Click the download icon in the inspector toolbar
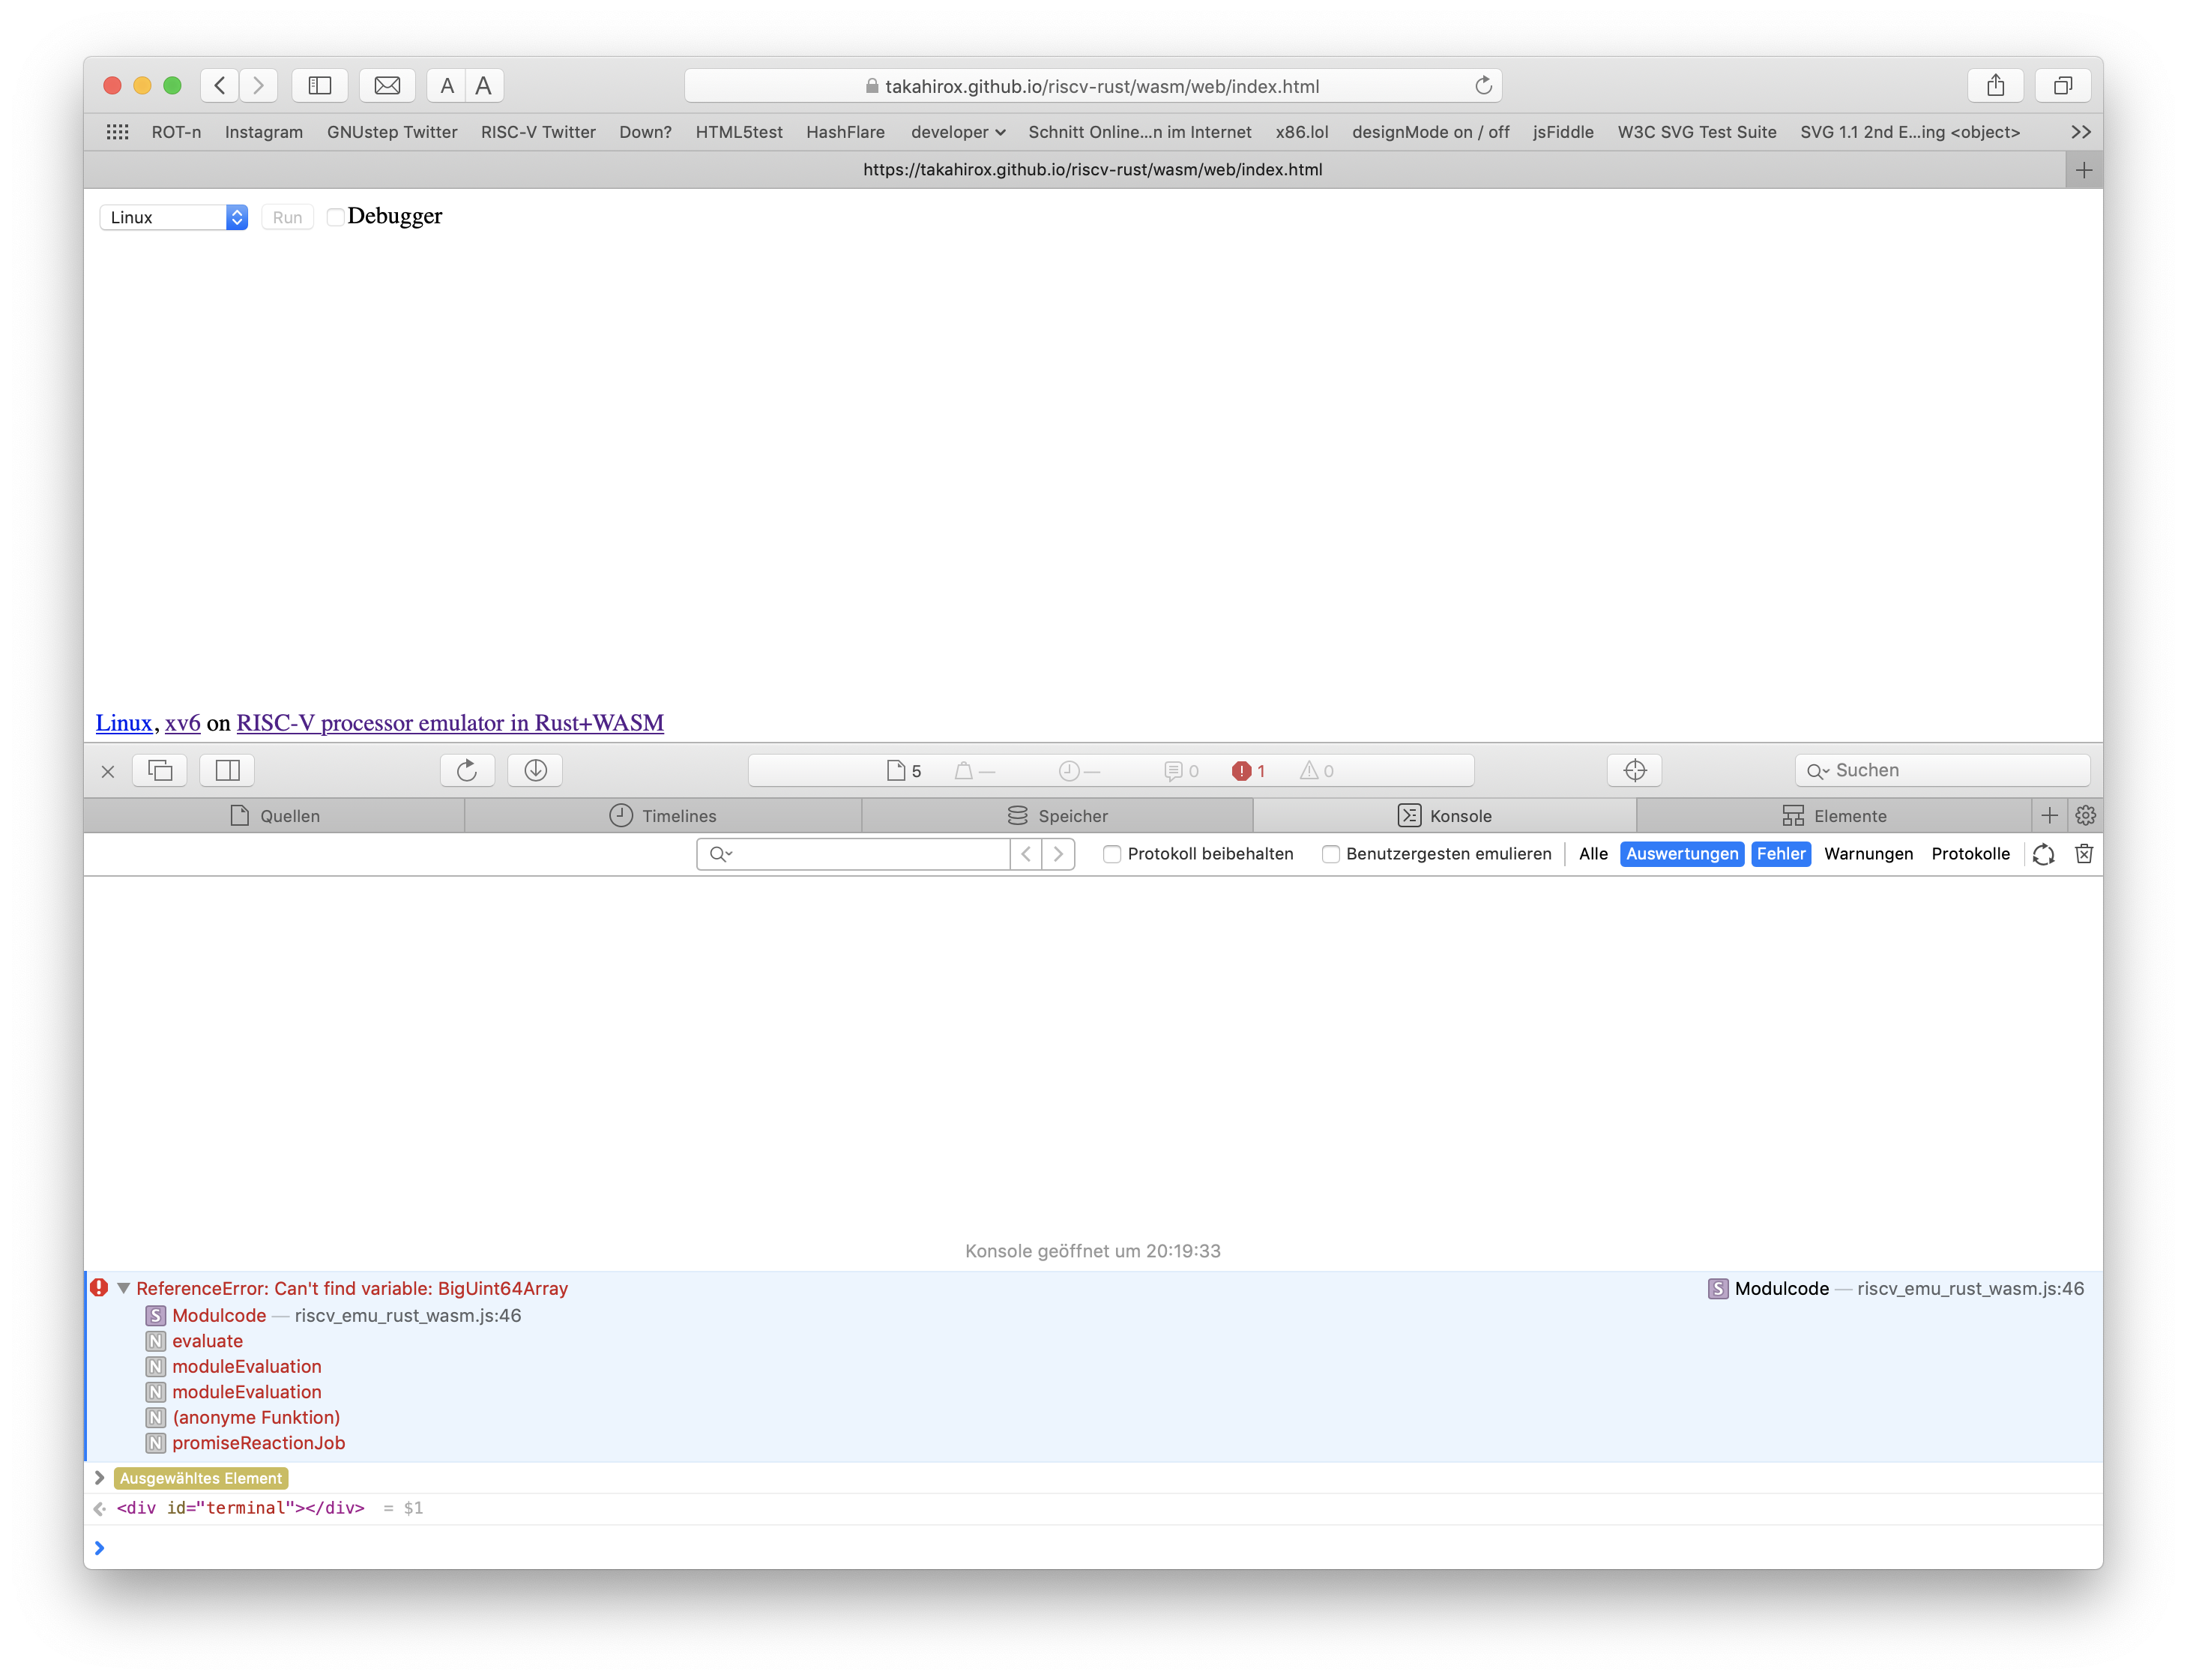 point(535,770)
